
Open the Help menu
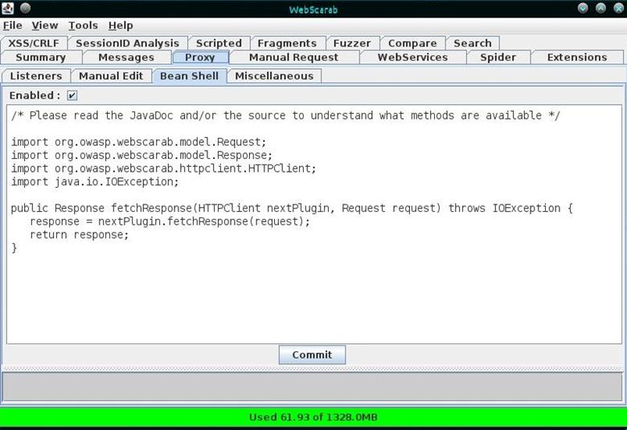pos(121,26)
